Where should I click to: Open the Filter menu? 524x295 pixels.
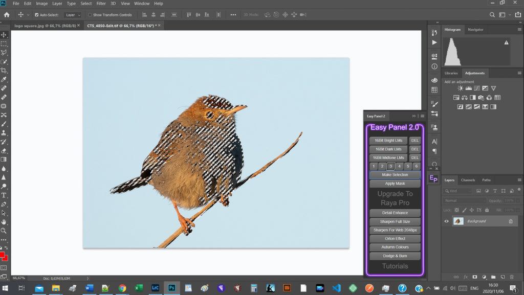[101, 4]
